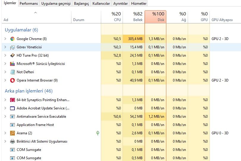Screen dimensions: 241x161
Task: Click the Opera Internet Browser icon
Action: coord(12,80)
